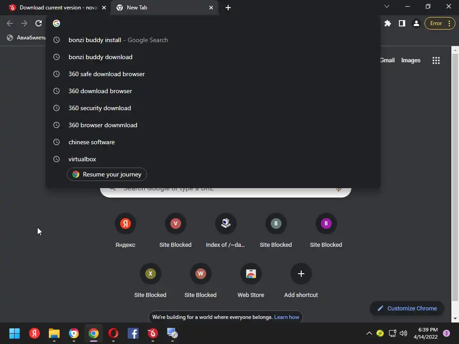Image resolution: width=459 pixels, height=344 pixels.
Task: Choose suggestion bonzi buddy install
Action: 213,40
